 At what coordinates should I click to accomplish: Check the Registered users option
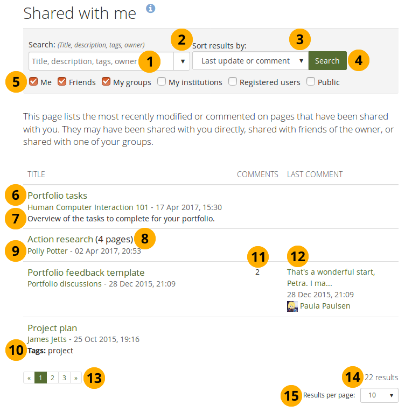tap(233, 82)
